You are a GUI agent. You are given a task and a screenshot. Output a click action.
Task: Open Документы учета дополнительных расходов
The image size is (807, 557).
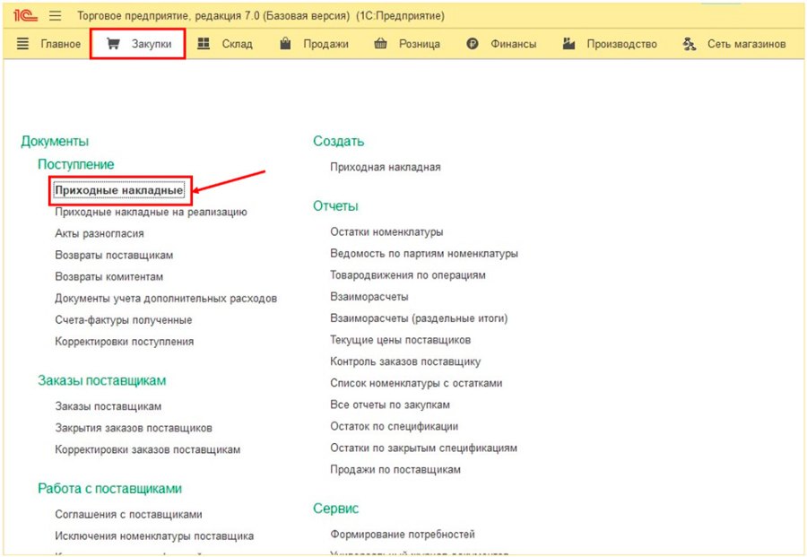[166, 299]
